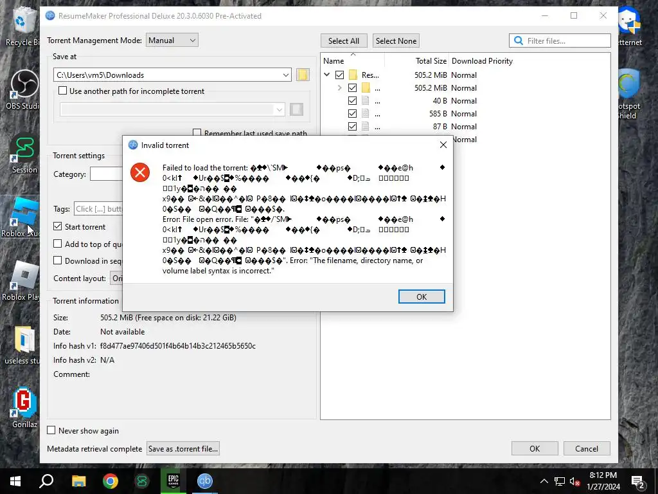The width and height of the screenshot is (658, 494).
Task: Open File Explorer from the taskbar
Action: 78,481
